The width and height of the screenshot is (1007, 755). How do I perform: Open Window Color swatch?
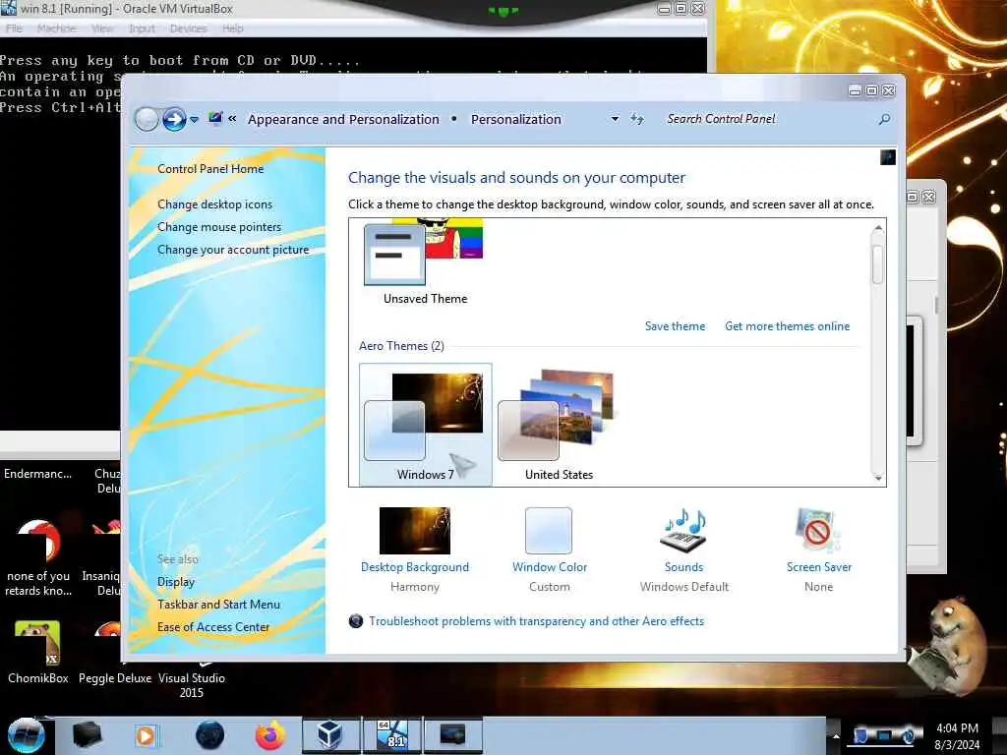(549, 531)
